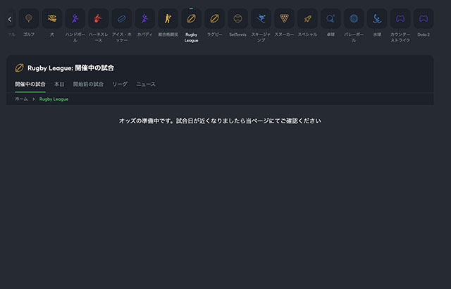Click the ホーム breadcrumb link
Viewport: 451px width, 289px height.
[x=22, y=99]
